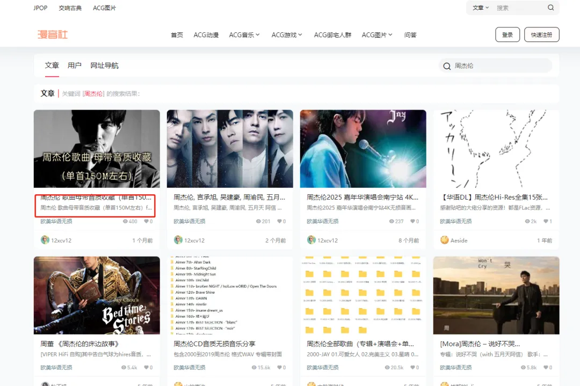Click the eye icon showing 5.8k views
Screen dimensions: 580x386
523,368
